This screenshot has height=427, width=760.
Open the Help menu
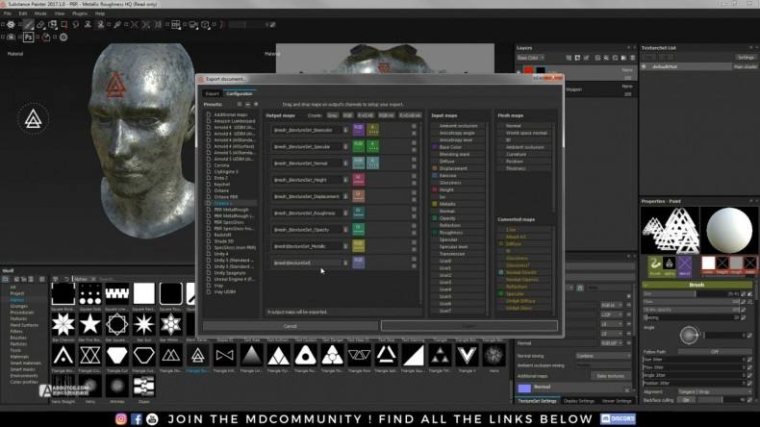coord(100,13)
